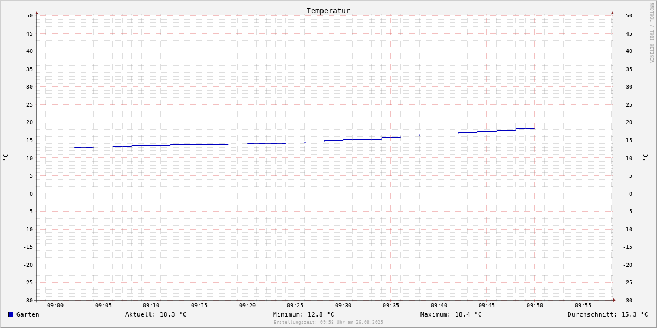657x328 pixels.
Task: Select the 'Aktuell: 18.3 °C' value
Action: [155, 314]
